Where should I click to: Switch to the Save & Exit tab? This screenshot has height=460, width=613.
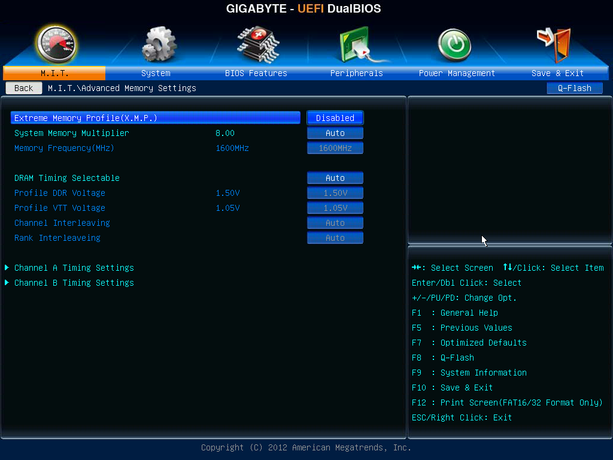click(557, 73)
